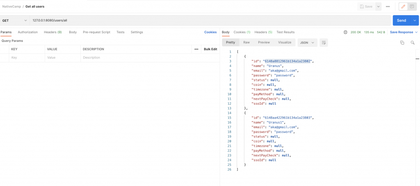Image resolution: width=420 pixels, height=186 pixels.
Task: Open the GET method dropdown
Action: (x=15, y=21)
